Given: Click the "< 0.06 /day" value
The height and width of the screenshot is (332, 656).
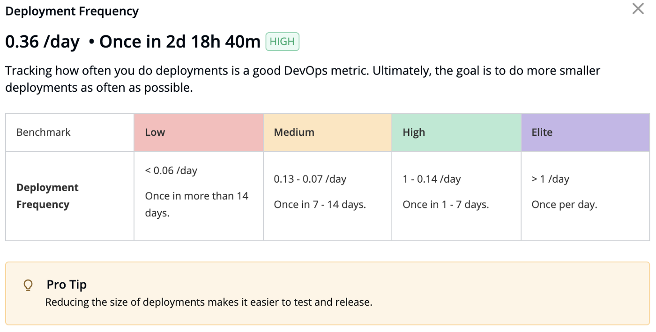Looking at the screenshot, I should [171, 170].
